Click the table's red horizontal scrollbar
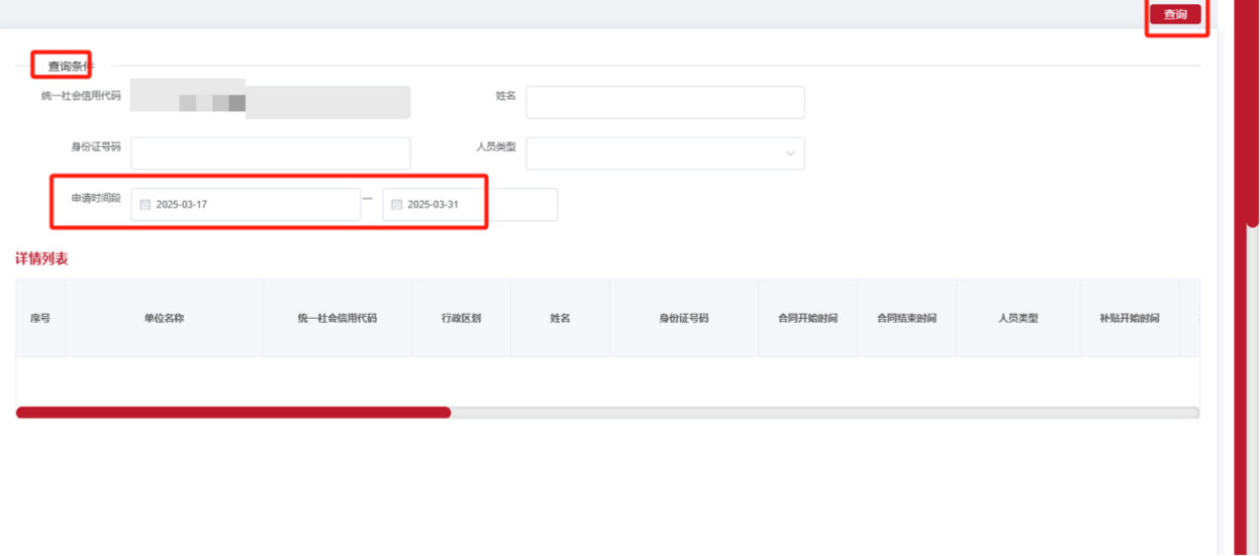This screenshot has width=1260, height=556. coord(233,412)
